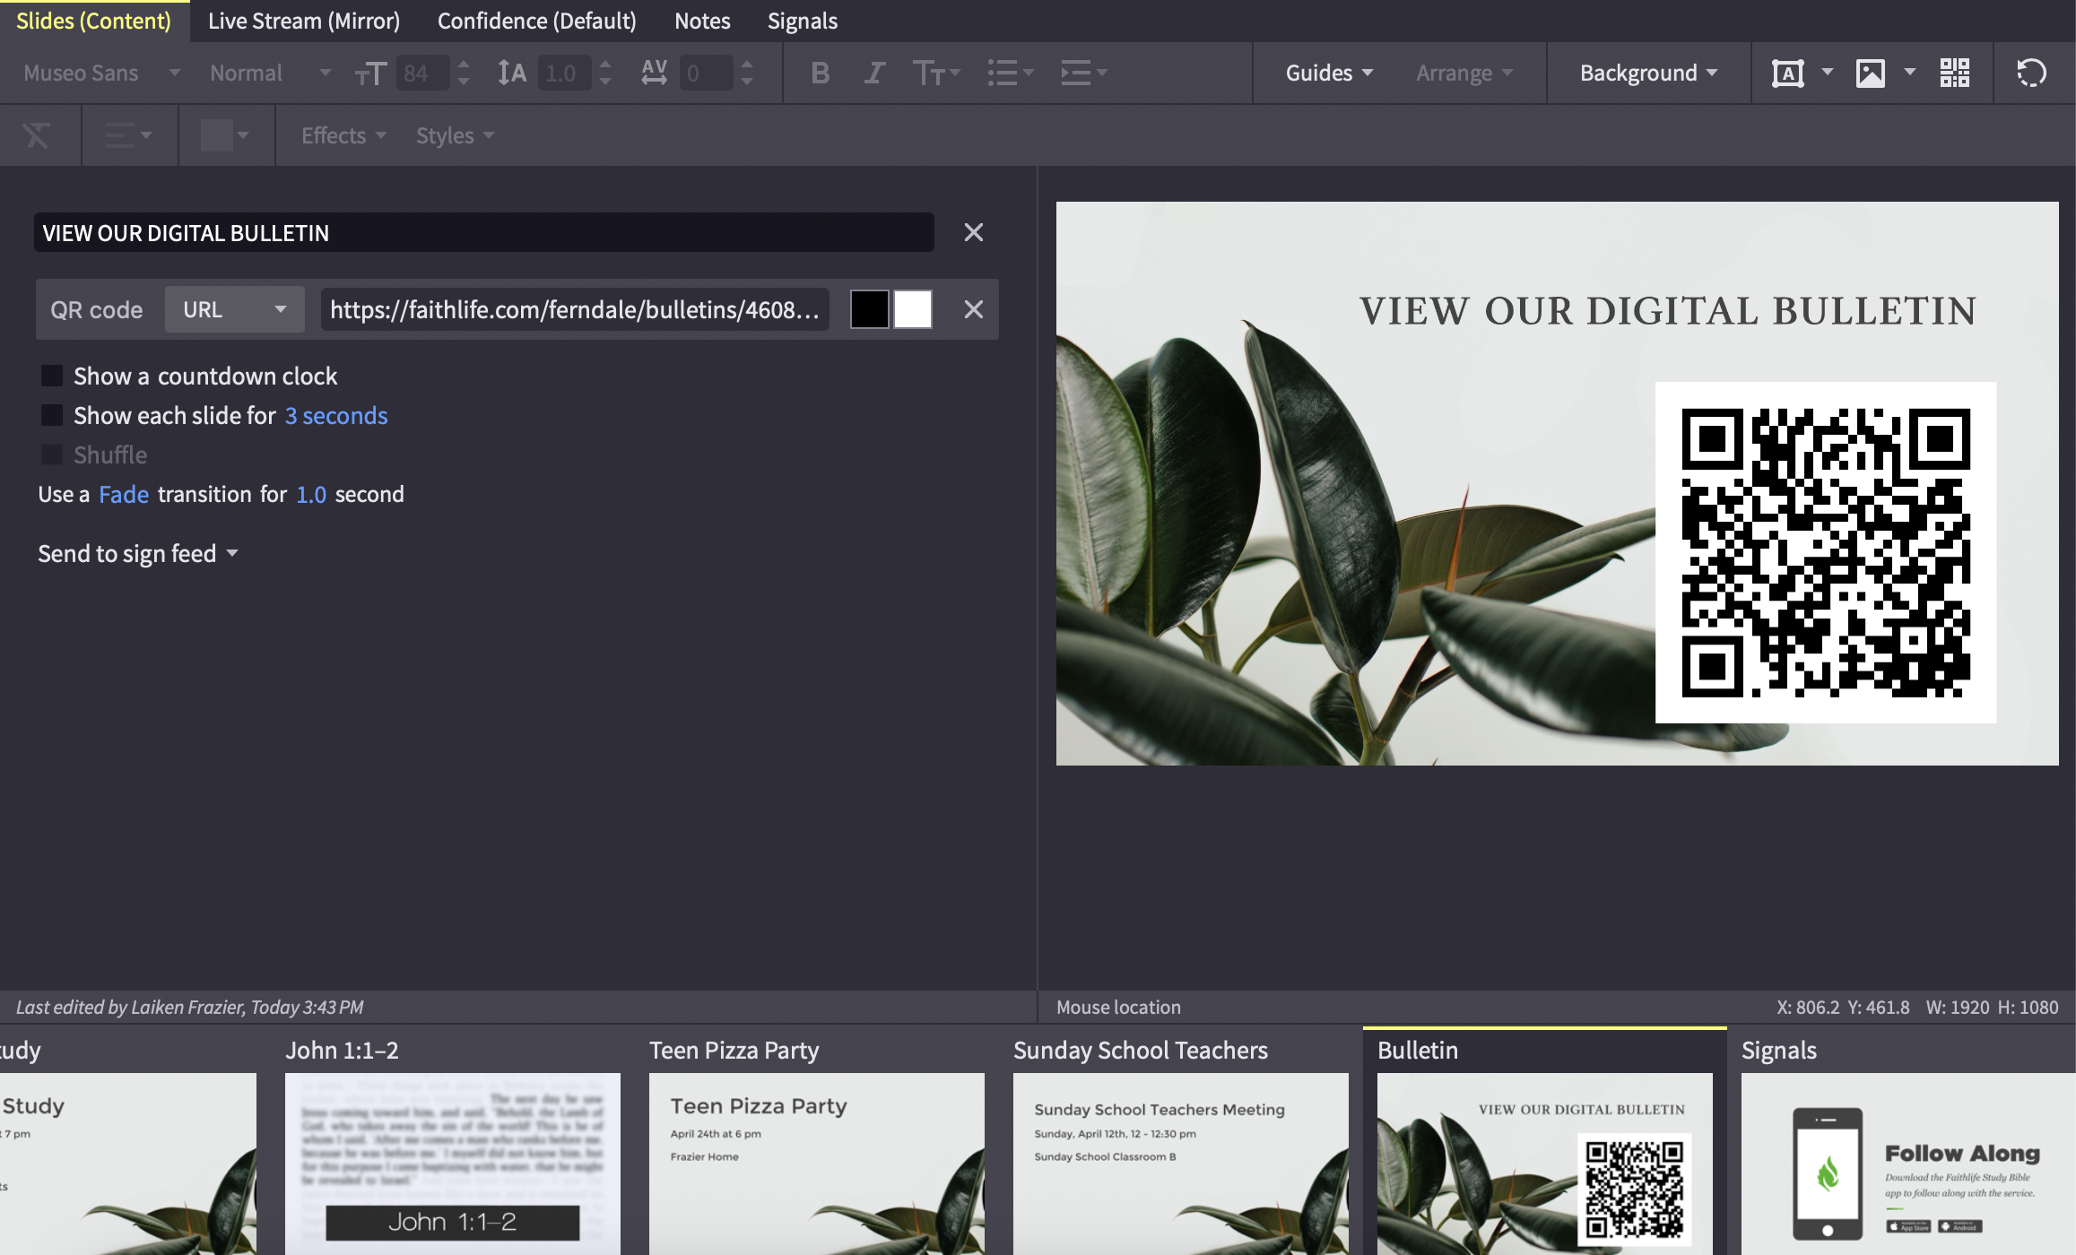
Task: Pick the black QR code color
Action: click(x=869, y=309)
